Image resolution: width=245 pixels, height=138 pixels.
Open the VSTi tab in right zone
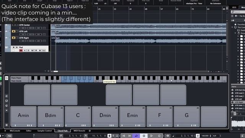(234, 7)
